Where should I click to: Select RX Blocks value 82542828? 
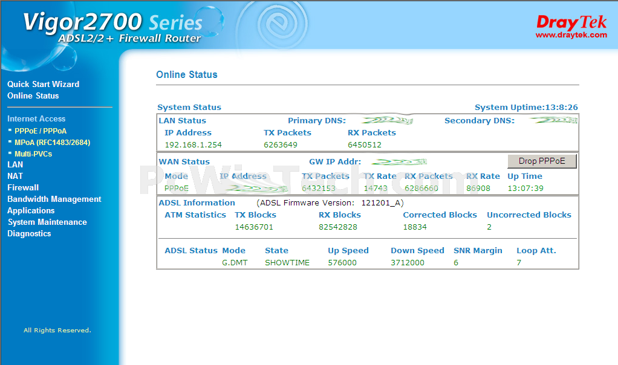point(338,227)
